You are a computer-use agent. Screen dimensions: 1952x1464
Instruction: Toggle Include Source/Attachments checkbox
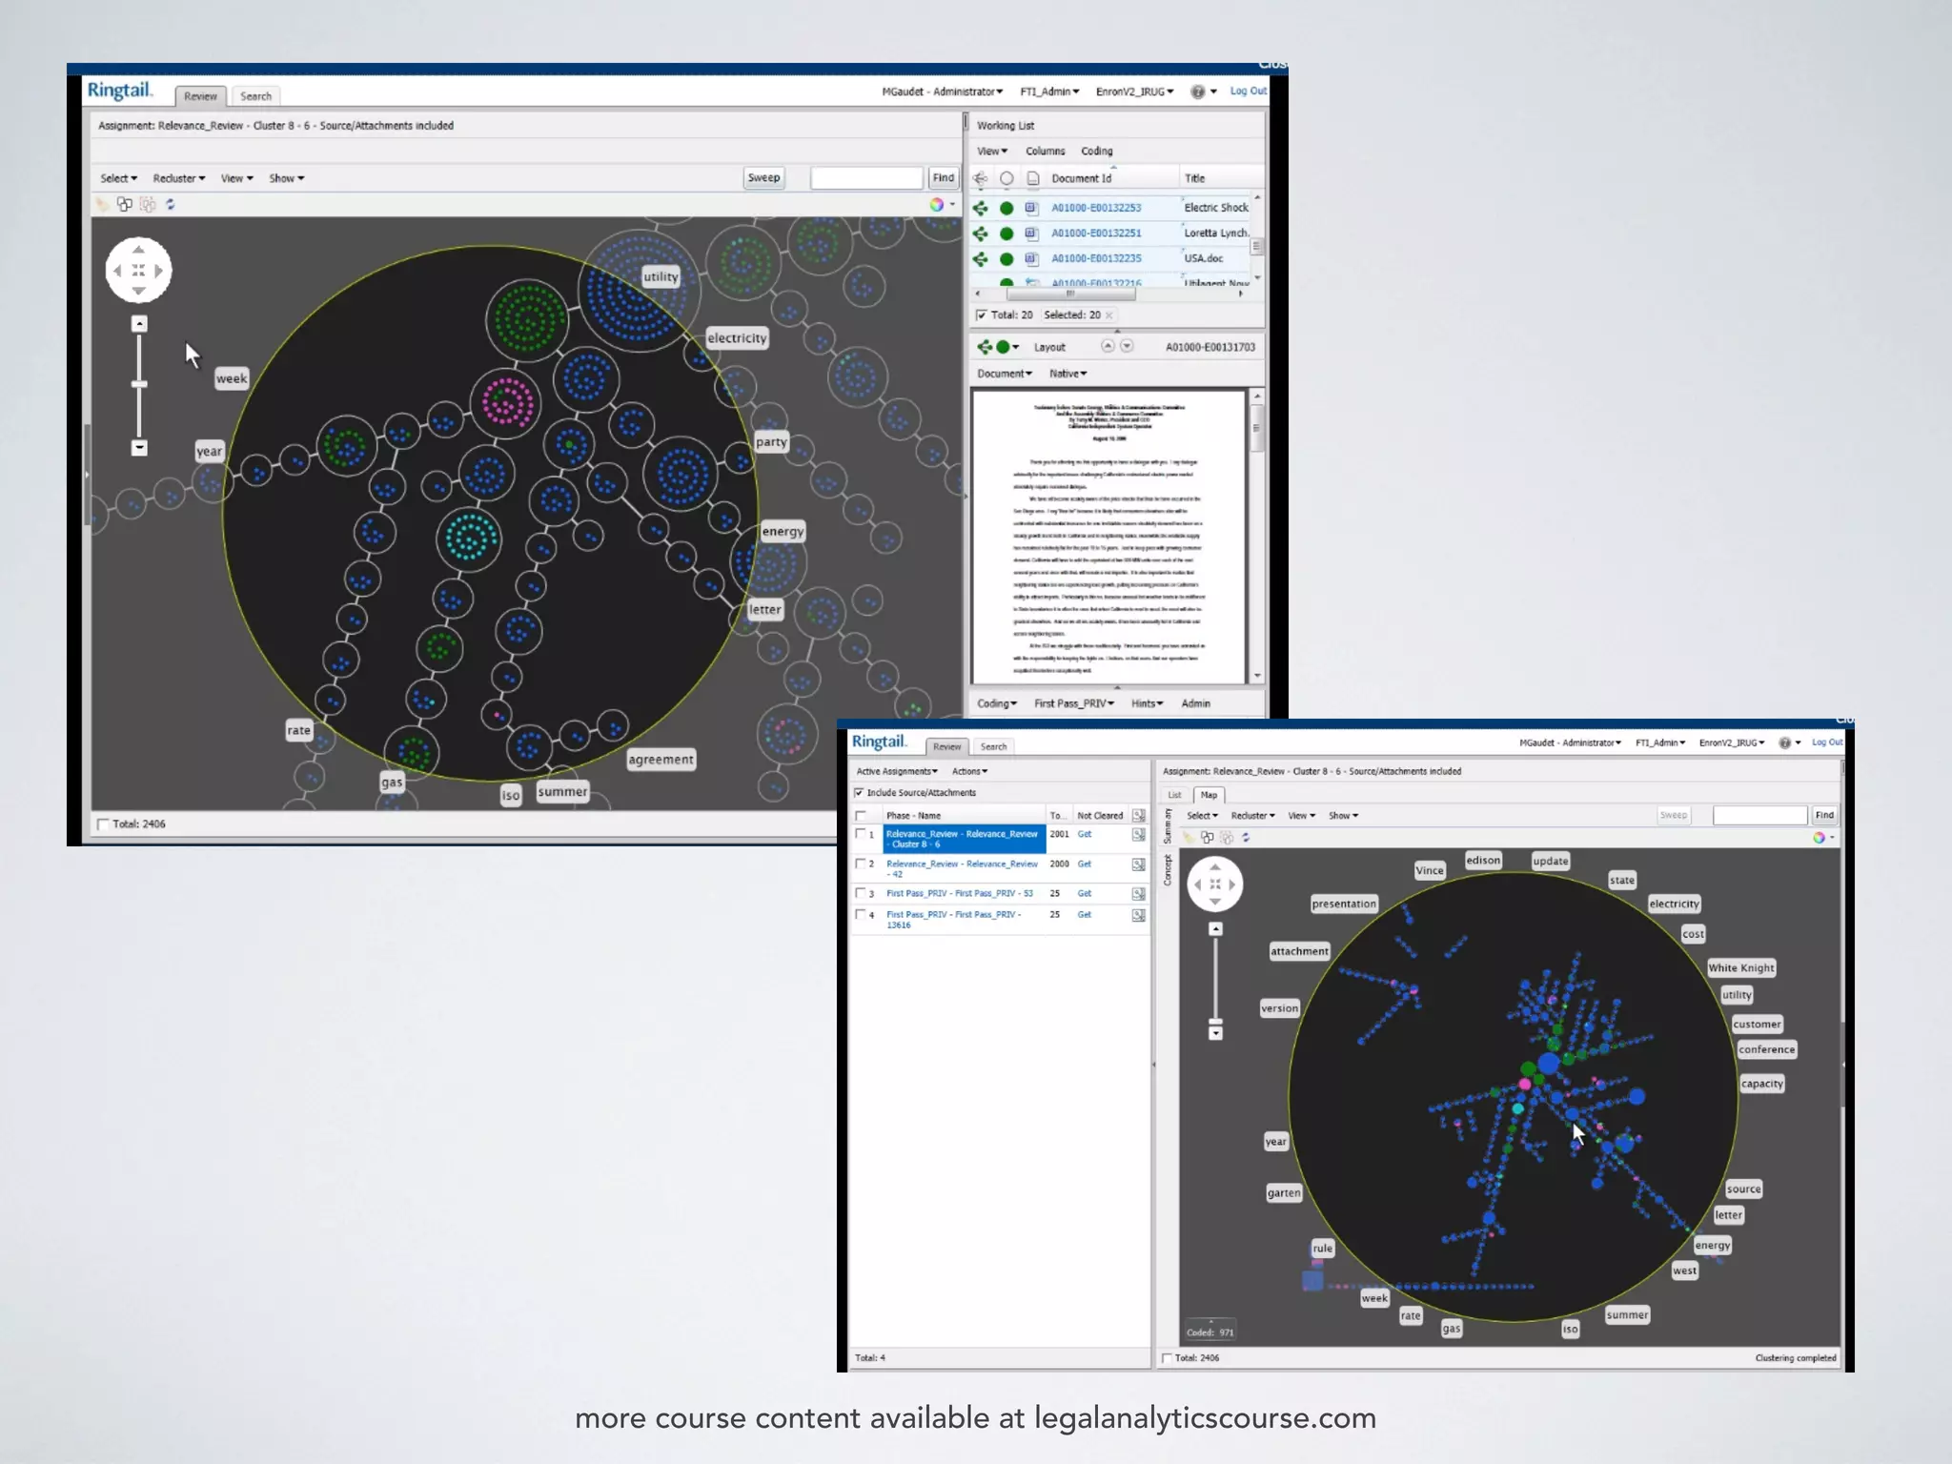click(859, 792)
